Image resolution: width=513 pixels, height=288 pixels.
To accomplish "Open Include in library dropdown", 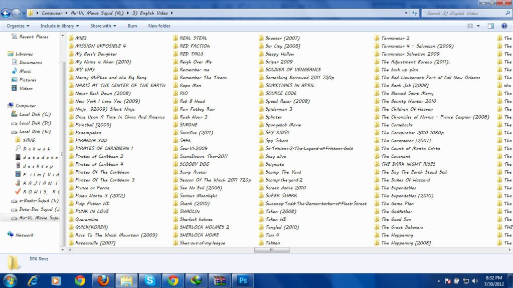I will coord(60,26).
